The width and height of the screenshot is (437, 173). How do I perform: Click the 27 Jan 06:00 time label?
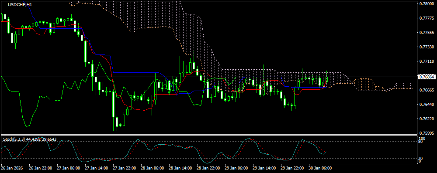(x=68, y=168)
